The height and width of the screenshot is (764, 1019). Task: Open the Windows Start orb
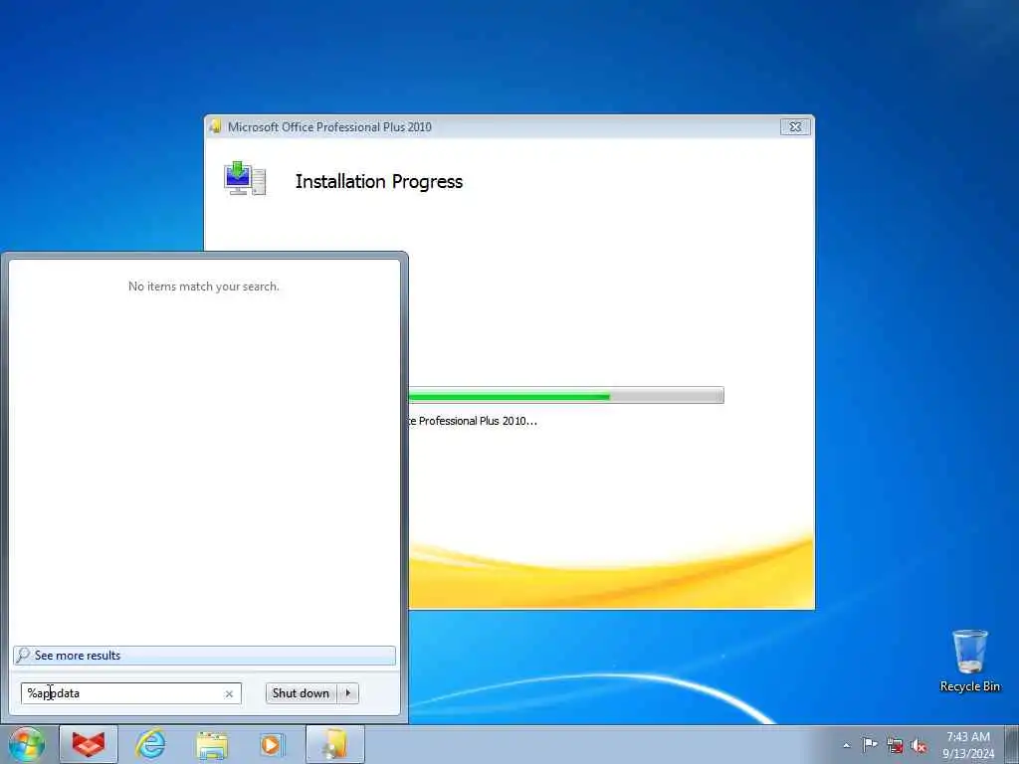pyautogui.click(x=27, y=744)
